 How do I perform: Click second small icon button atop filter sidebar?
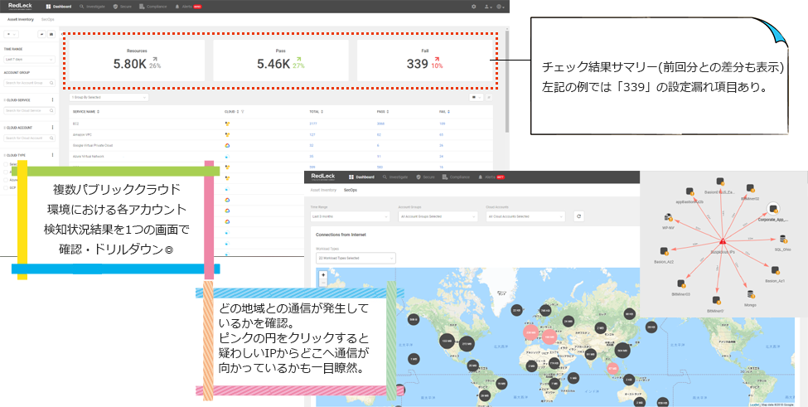[x=51, y=35]
